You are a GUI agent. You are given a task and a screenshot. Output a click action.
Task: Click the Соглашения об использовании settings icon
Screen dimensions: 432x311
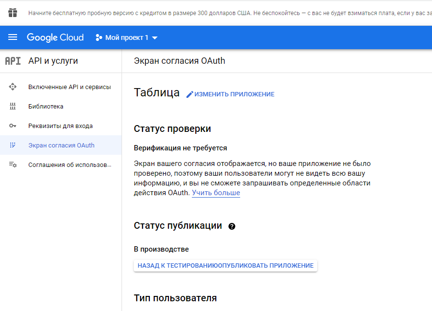click(x=13, y=165)
